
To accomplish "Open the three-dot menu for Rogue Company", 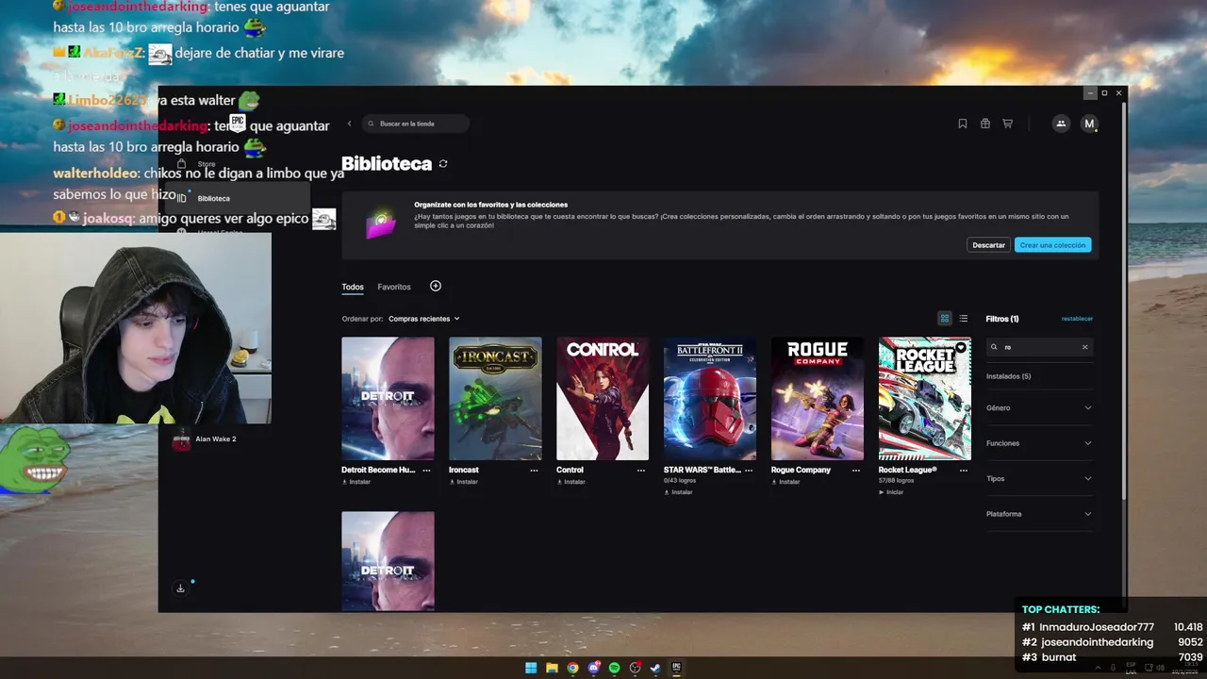I will 856,470.
